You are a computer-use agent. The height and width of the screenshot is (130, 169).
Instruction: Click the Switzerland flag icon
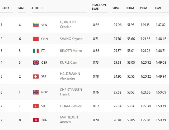[36, 76]
